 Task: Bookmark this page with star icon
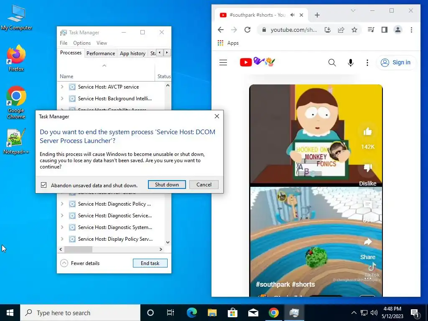[354, 30]
